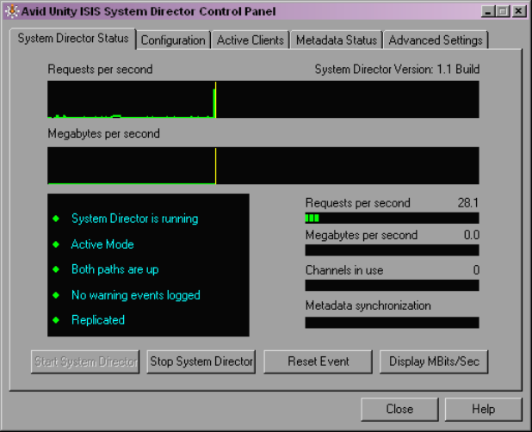Screen dimensions: 532x432
Task: Click the green diamond beside System Director is running
Action: tap(56, 219)
